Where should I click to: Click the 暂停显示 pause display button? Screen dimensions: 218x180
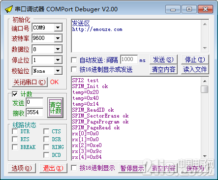[x=132, y=168]
